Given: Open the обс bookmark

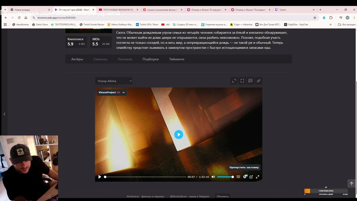Looking at the screenshot, I should coord(166,25).
